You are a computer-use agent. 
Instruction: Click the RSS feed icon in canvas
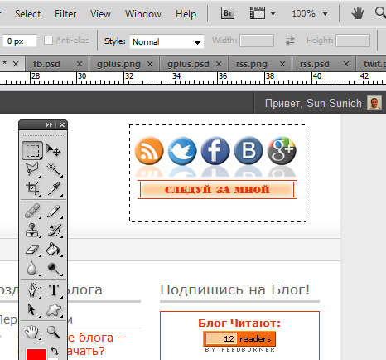coord(149,151)
